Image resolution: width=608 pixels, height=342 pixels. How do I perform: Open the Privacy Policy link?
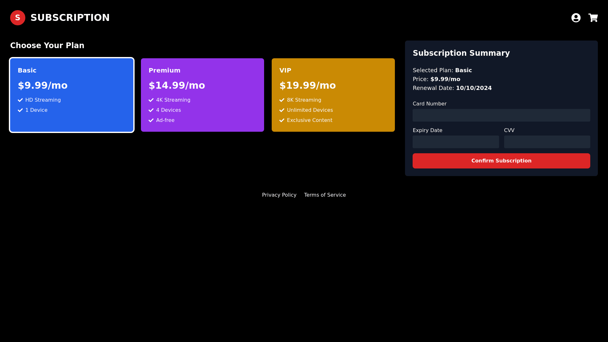click(x=279, y=195)
